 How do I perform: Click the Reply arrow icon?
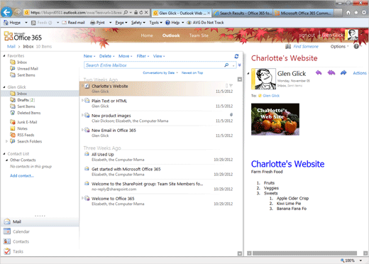click(319, 72)
